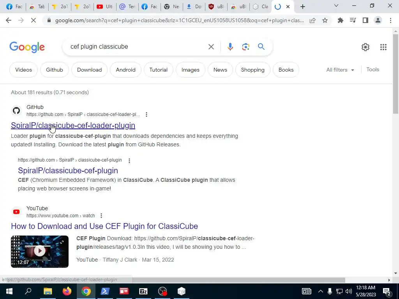Clear the search box with the X

tap(211, 47)
